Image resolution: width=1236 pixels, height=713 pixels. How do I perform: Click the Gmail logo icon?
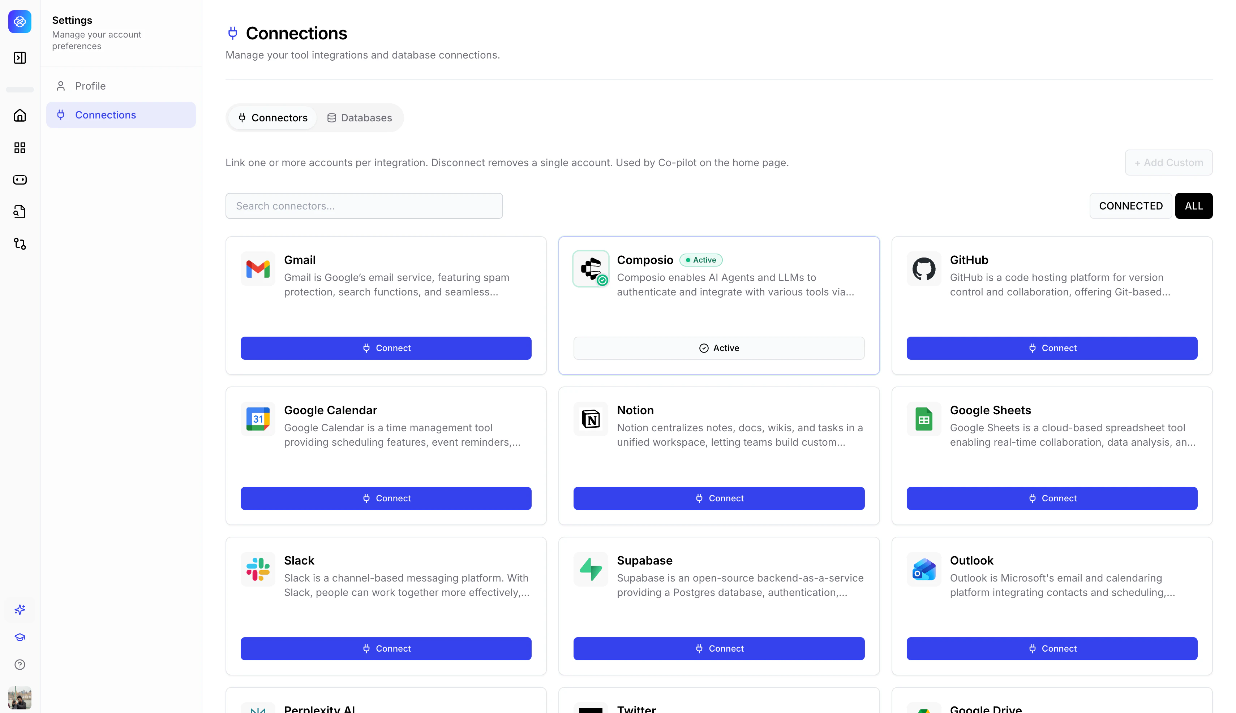(258, 269)
